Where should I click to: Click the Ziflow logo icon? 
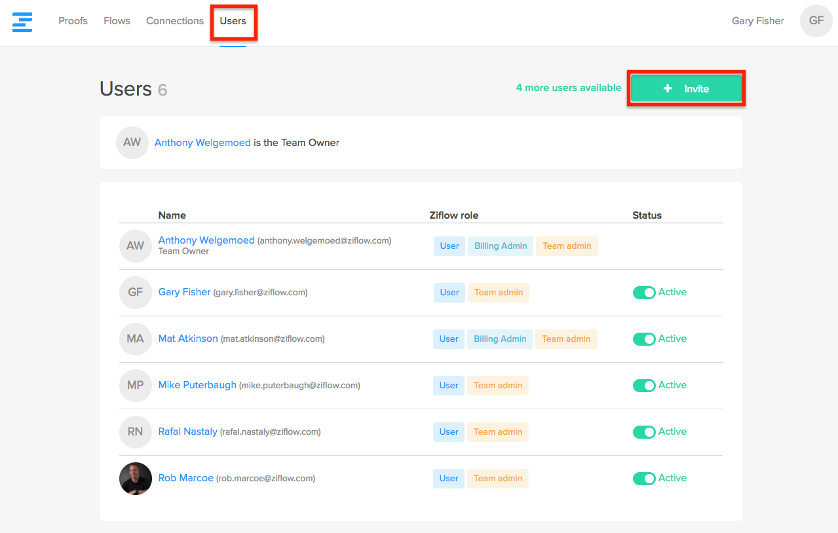pyautogui.click(x=22, y=21)
